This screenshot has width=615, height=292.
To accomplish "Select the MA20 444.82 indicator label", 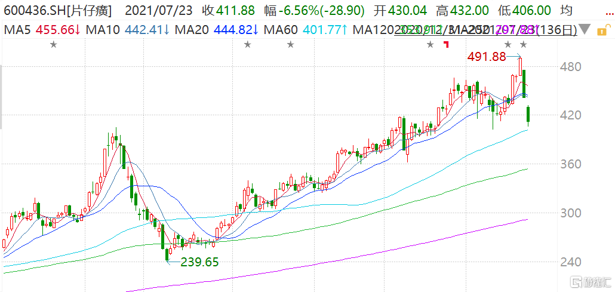I will click(217, 29).
